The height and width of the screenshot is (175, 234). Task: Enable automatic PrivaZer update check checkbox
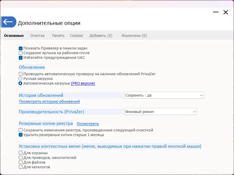20,74
